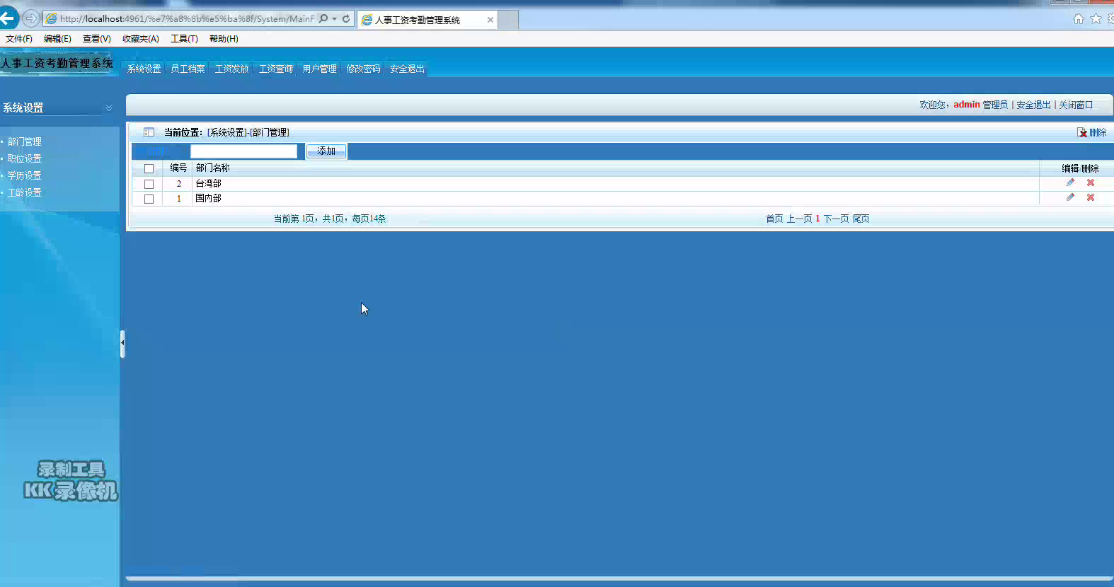The height and width of the screenshot is (587, 1114).
Task: Click the 添加 button
Action: click(x=326, y=151)
